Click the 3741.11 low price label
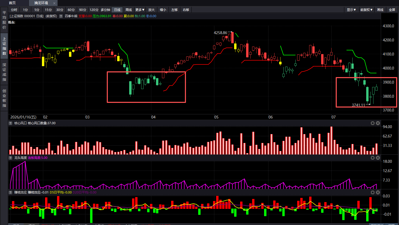This screenshot has width=399, height=225. [x=358, y=105]
